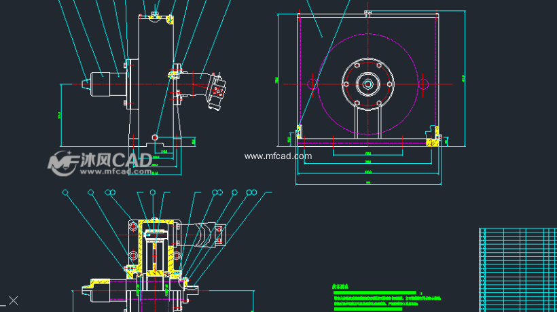Select the green technical requirements heading

[x=340, y=288]
